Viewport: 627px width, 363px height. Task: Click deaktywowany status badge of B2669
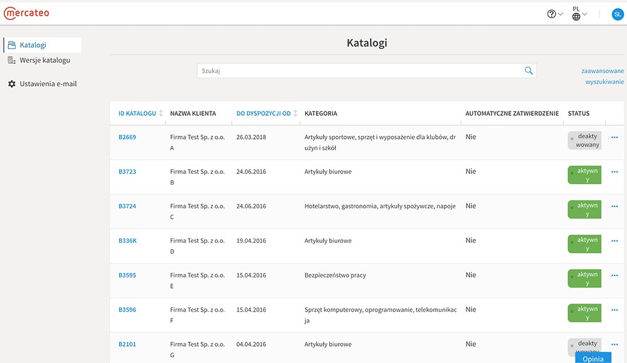point(584,141)
